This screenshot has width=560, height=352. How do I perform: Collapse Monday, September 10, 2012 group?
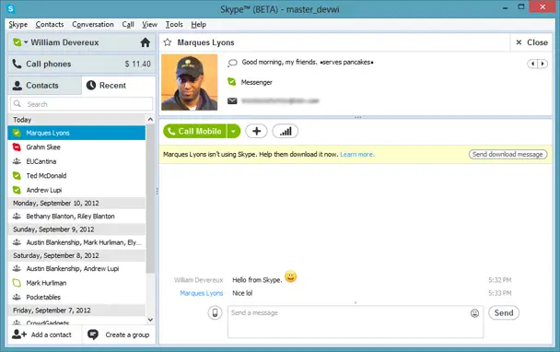(x=76, y=203)
